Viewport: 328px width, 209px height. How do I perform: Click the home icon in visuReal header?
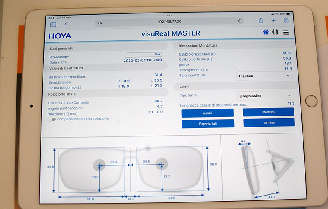(x=266, y=32)
